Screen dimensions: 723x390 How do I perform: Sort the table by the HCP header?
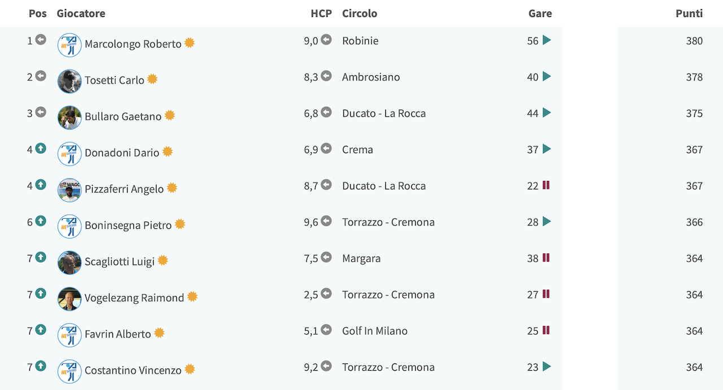tap(321, 13)
